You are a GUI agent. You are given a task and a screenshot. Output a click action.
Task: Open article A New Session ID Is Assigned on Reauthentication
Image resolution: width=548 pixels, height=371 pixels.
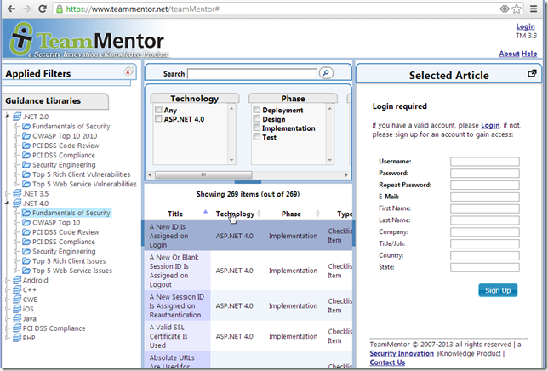[176, 305]
